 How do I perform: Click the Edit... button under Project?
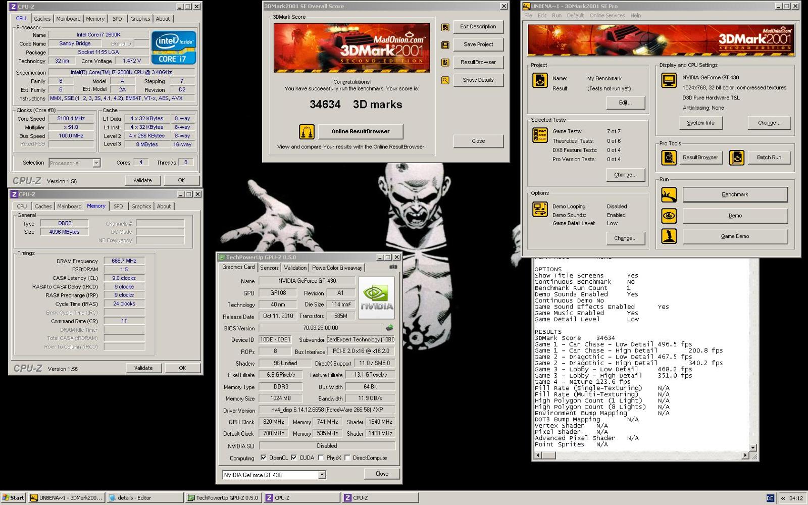coord(625,103)
